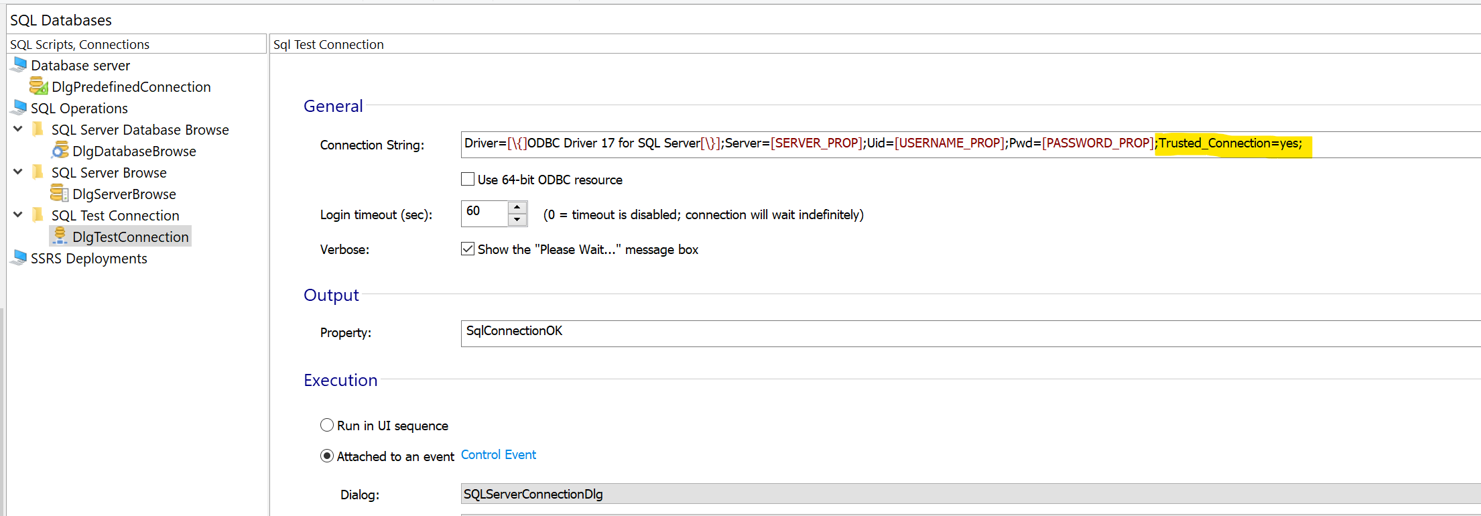
Task: Select the Attached to an event option
Action: click(x=327, y=456)
